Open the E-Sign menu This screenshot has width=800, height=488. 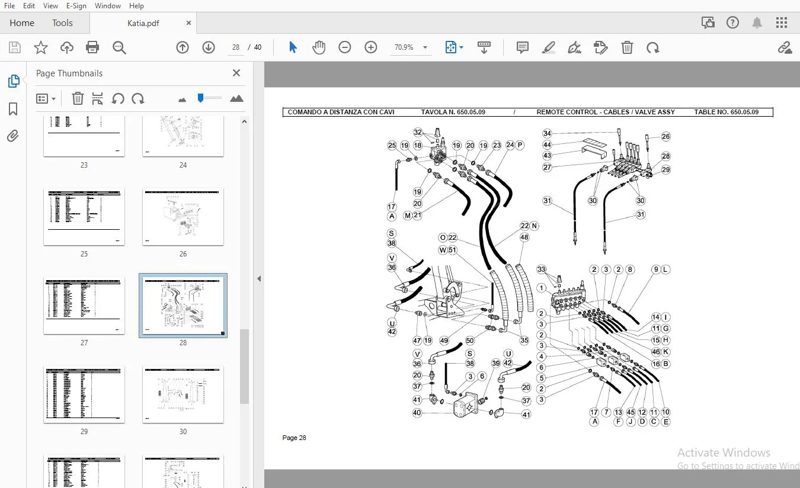coord(76,6)
